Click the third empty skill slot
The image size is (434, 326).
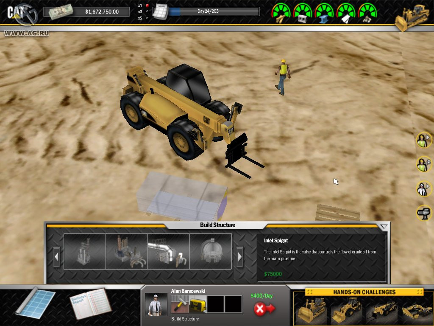coord(216,304)
